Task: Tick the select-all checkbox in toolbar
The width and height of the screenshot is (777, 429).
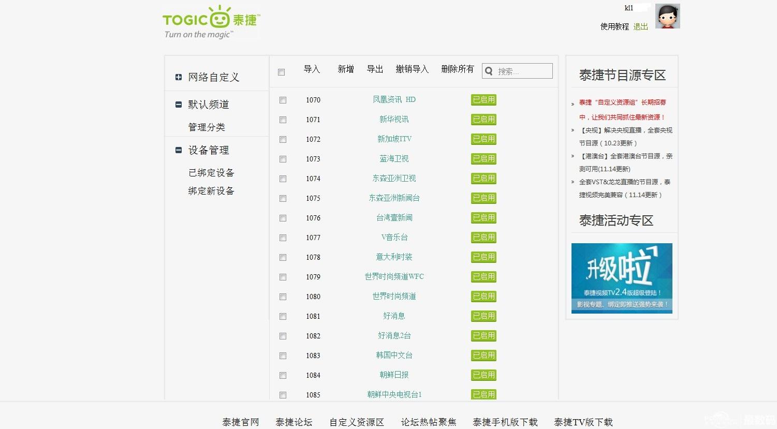Action: 281,72
